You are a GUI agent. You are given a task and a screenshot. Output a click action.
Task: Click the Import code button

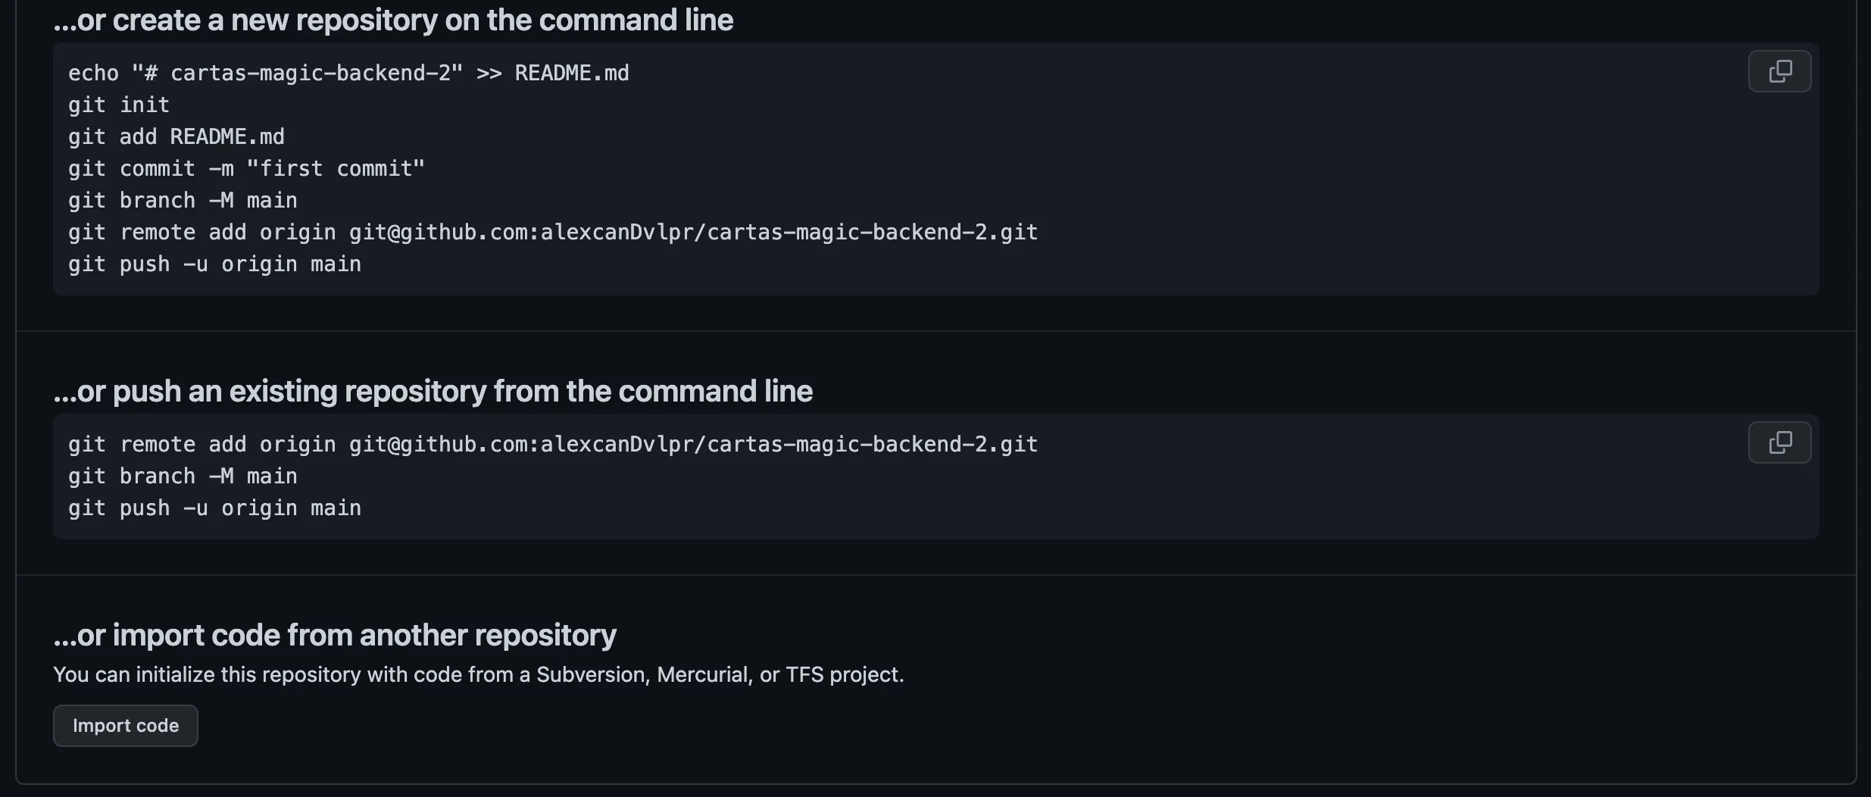click(126, 726)
